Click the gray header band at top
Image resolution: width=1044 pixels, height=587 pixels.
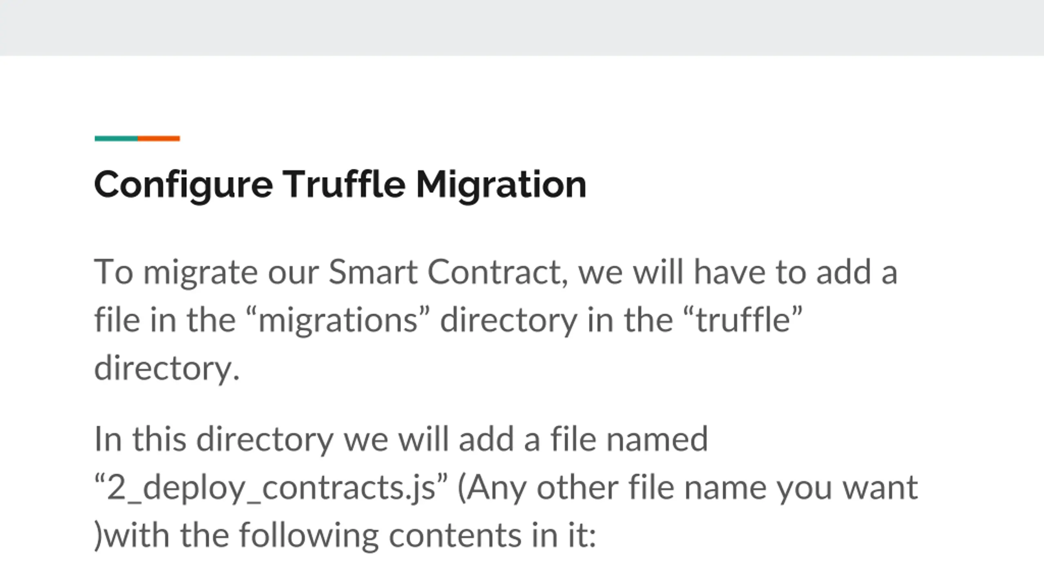point(522,28)
